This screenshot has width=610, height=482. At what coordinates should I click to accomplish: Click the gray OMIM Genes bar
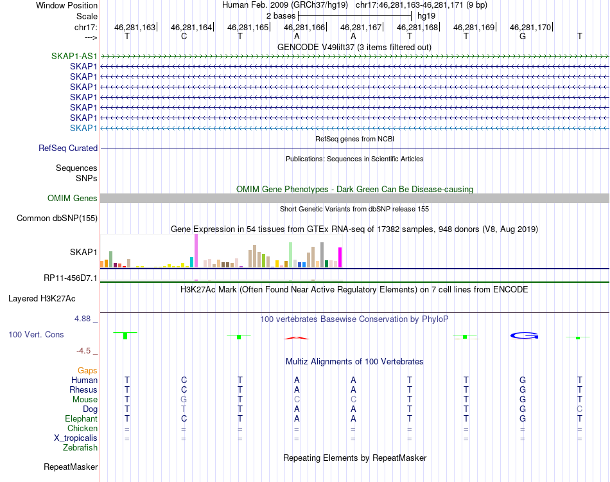(354, 198)
